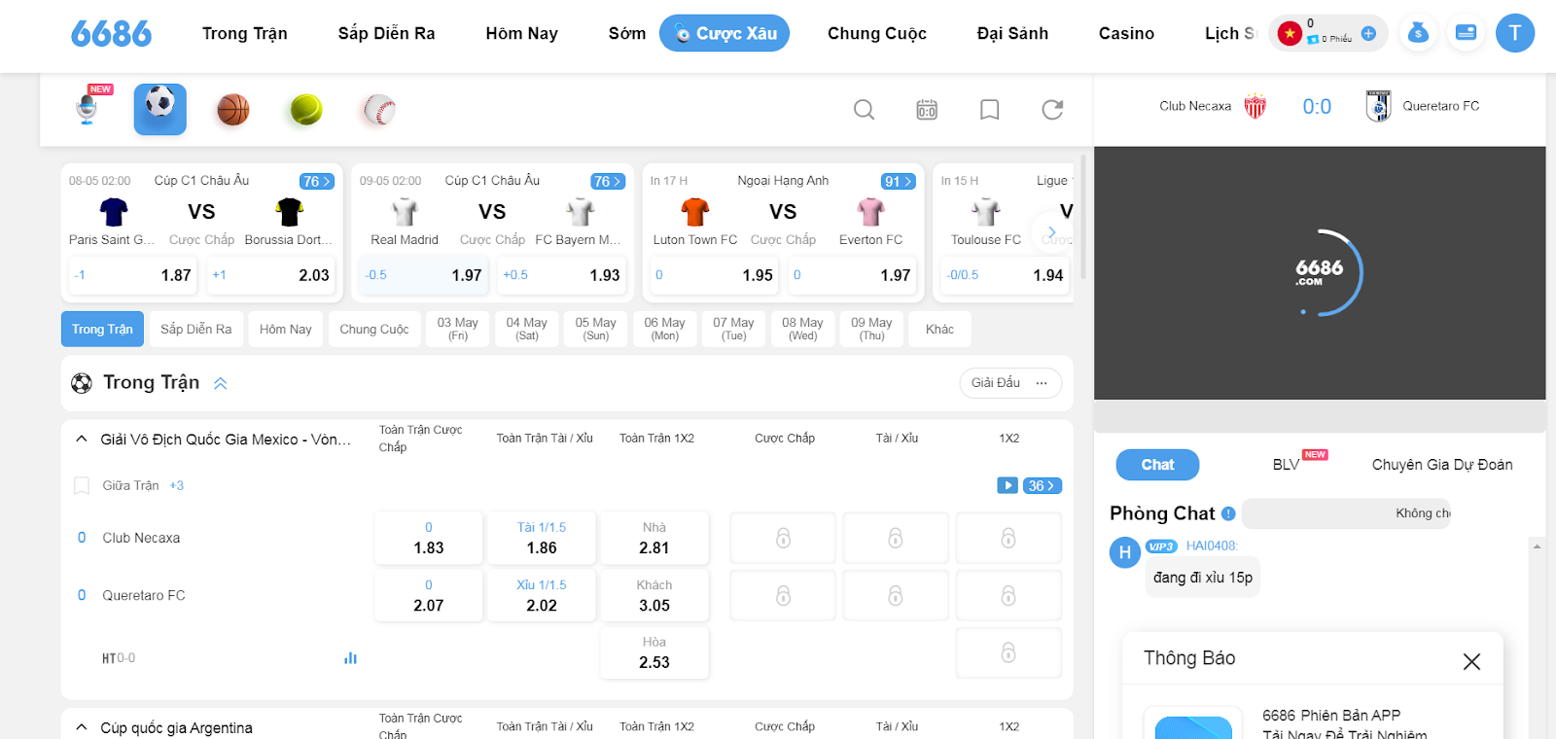1556x739 pixels.
Task: Open the card wallet icon
Action: [x=1466, y=33]
